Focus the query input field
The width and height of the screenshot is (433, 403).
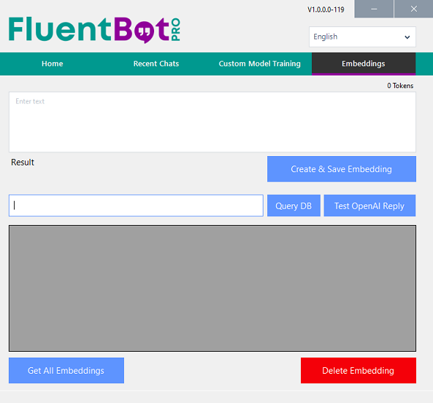point(136,206)
